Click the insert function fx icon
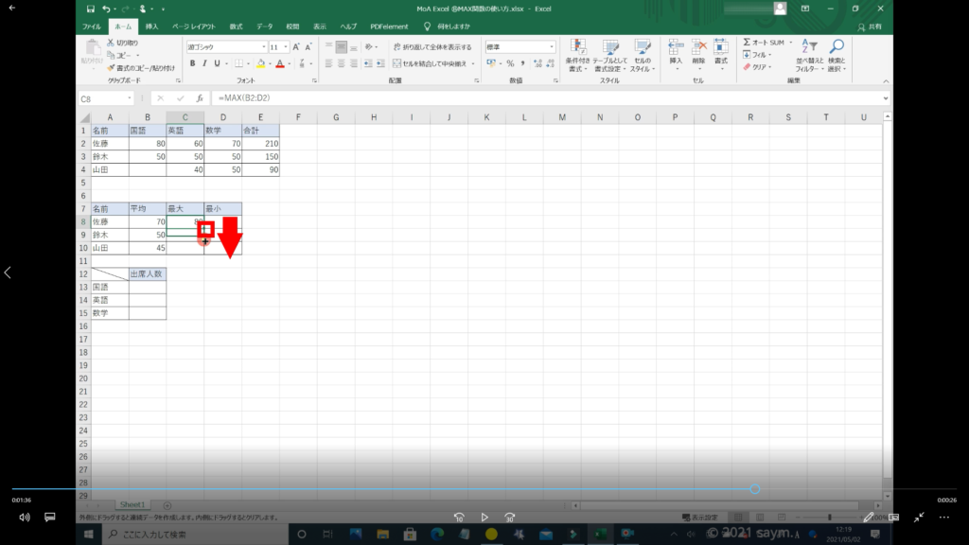Viewport: 969px width, 545px height. pos(200,98)
